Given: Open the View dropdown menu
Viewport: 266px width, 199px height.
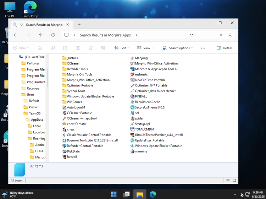Looking at the screenshot, I should click(x=145, y=48).
